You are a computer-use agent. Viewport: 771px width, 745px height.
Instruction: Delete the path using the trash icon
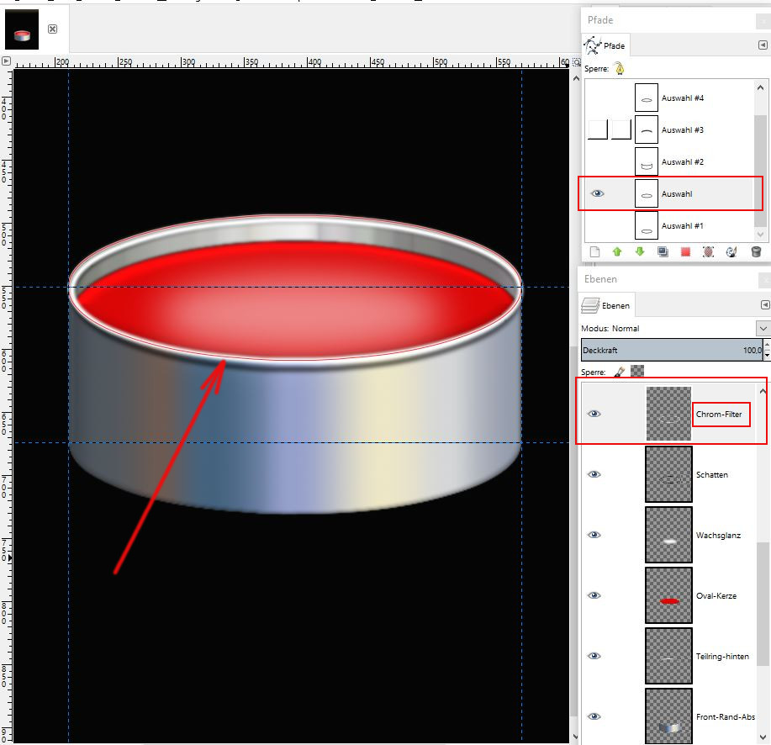tap(755, 251)
